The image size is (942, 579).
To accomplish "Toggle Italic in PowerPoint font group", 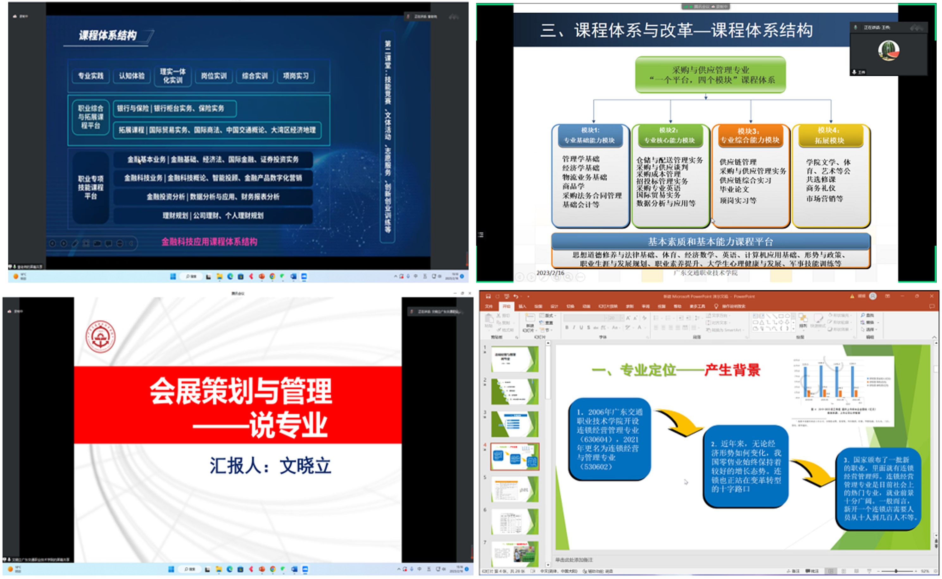I will pyautogui.click(x=574, y=328).
